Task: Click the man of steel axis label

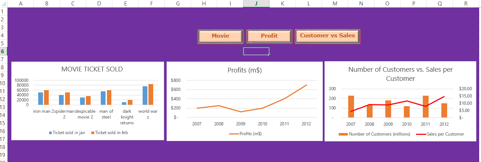Action: [106, 114]
